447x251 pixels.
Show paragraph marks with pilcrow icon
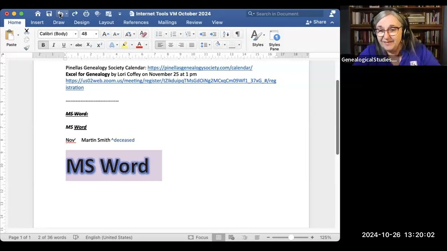[x=237, y=34]
